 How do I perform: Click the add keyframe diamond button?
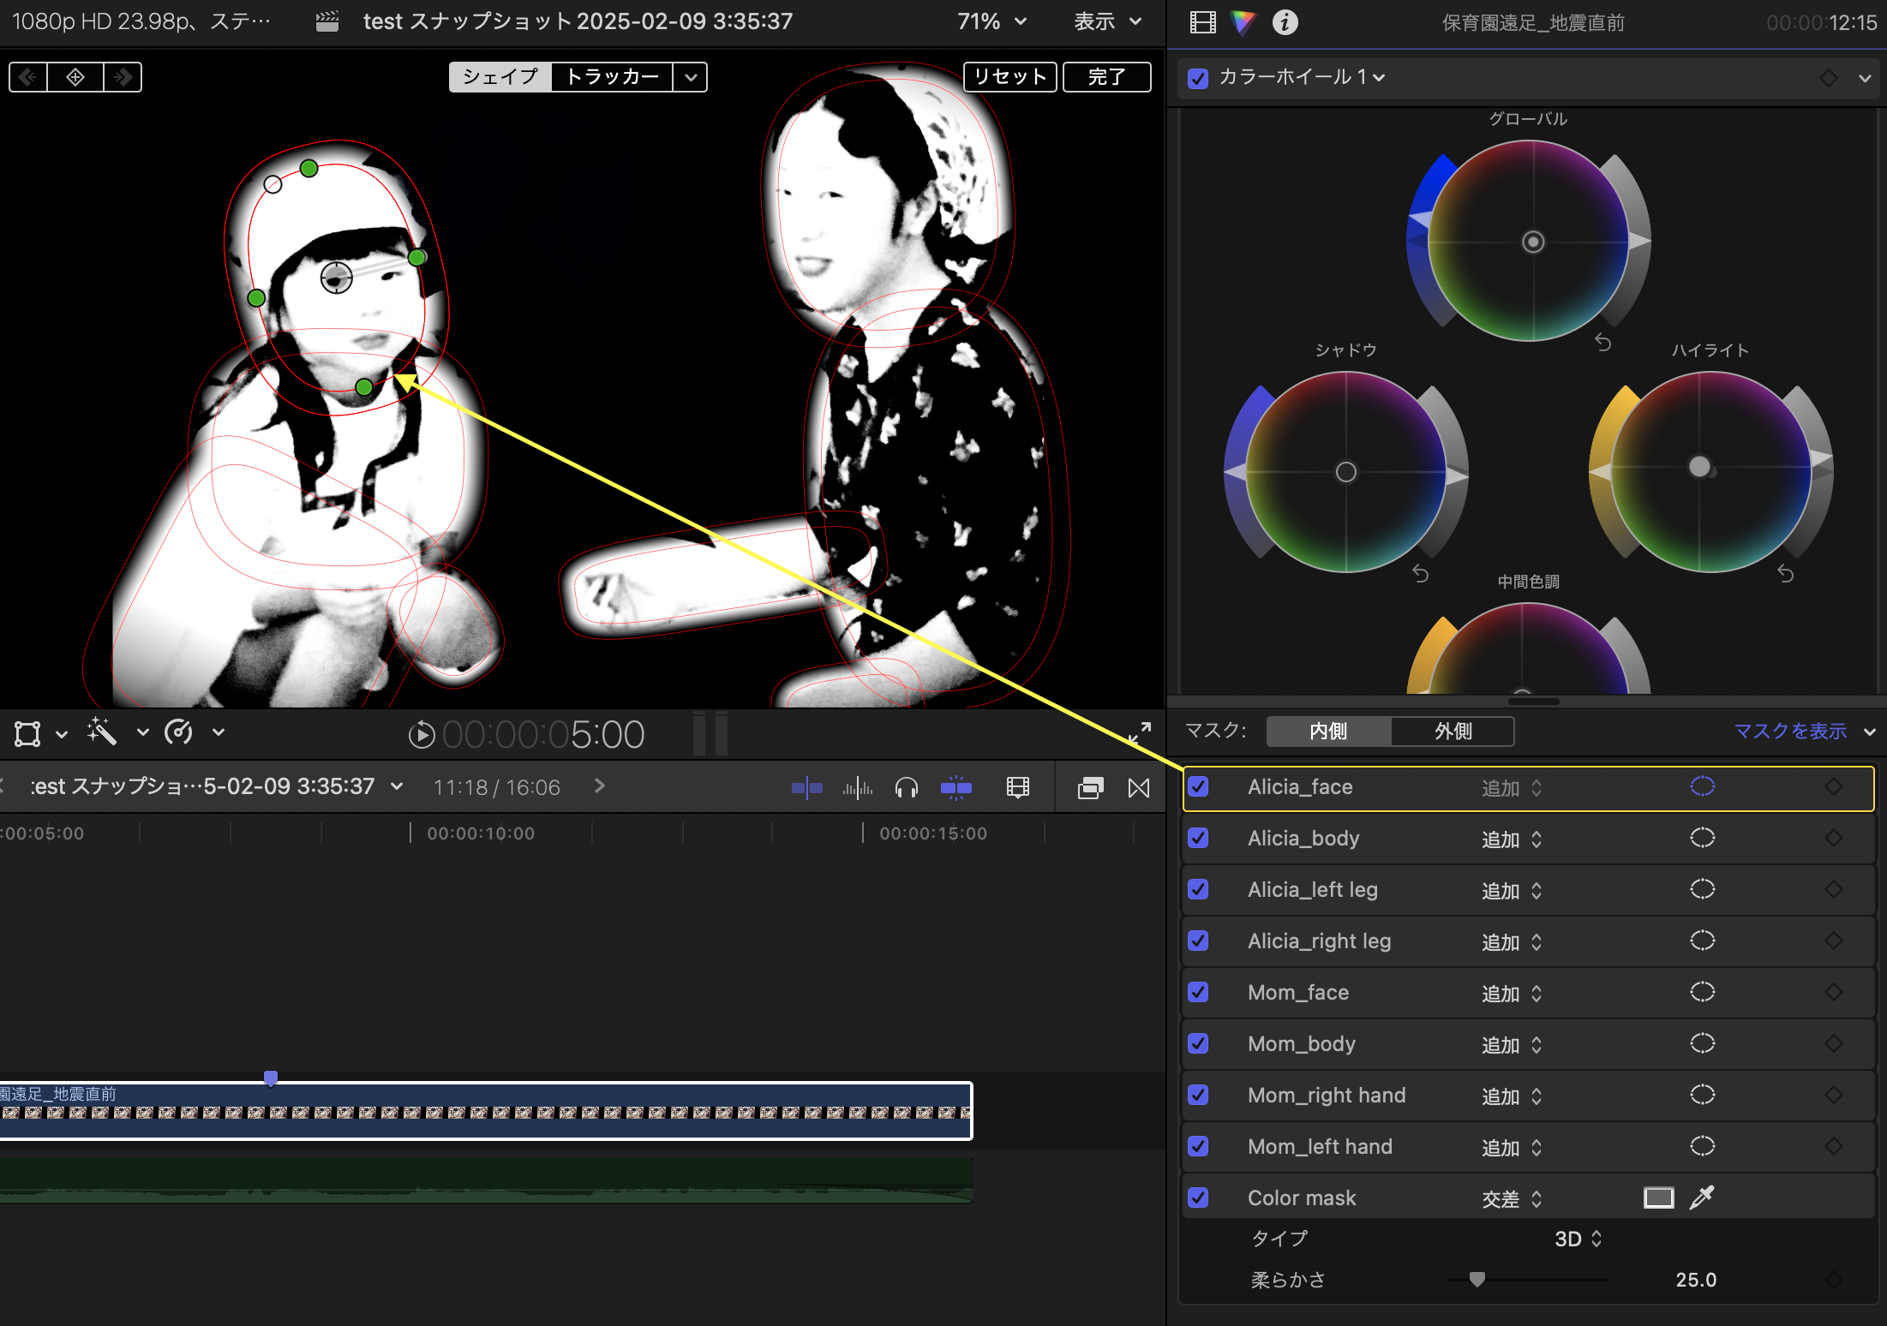pyautogui.click(x=75, y=77)
